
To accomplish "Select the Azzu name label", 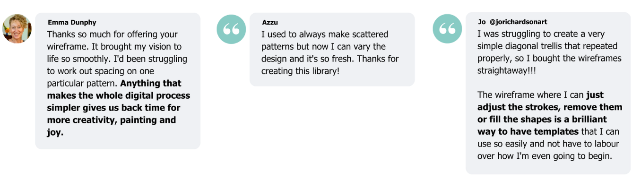I will pyautogui.click(x=270, y=22).
